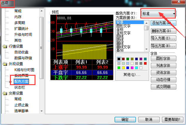Pick the magenta color swatch
This screenshot has height=125, width=186.
point(132,68)
